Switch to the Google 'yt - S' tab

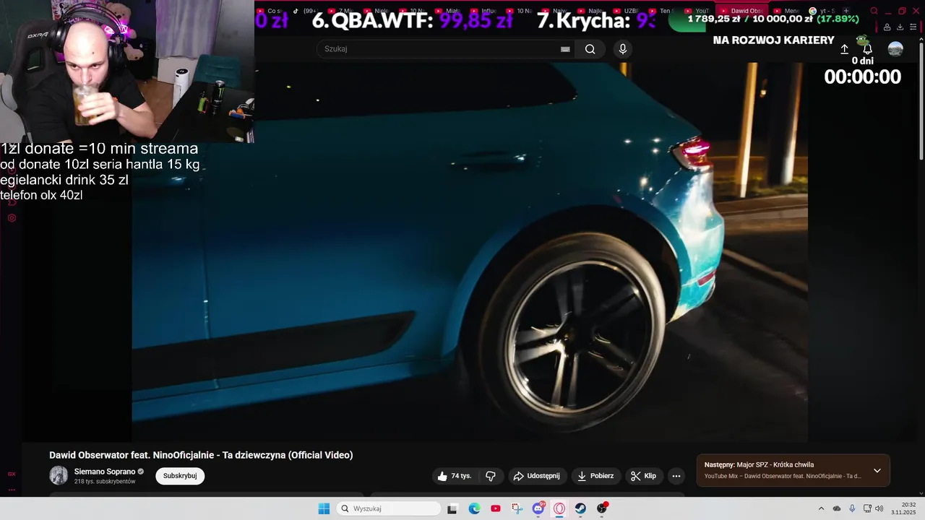822,11
